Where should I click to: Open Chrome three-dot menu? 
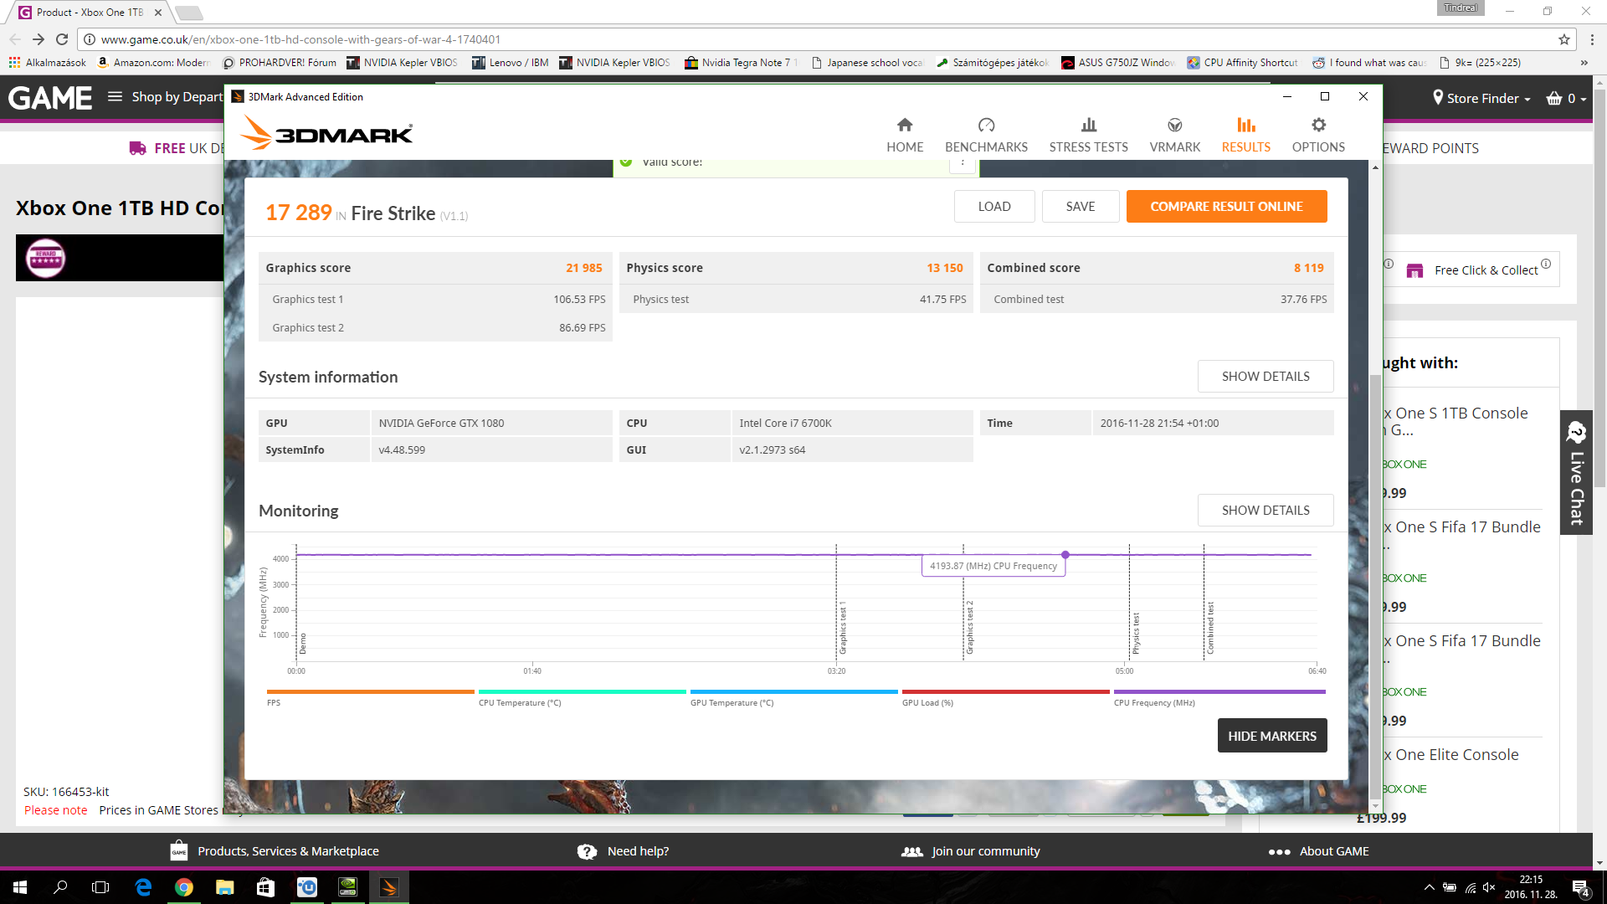[1592, 39]
